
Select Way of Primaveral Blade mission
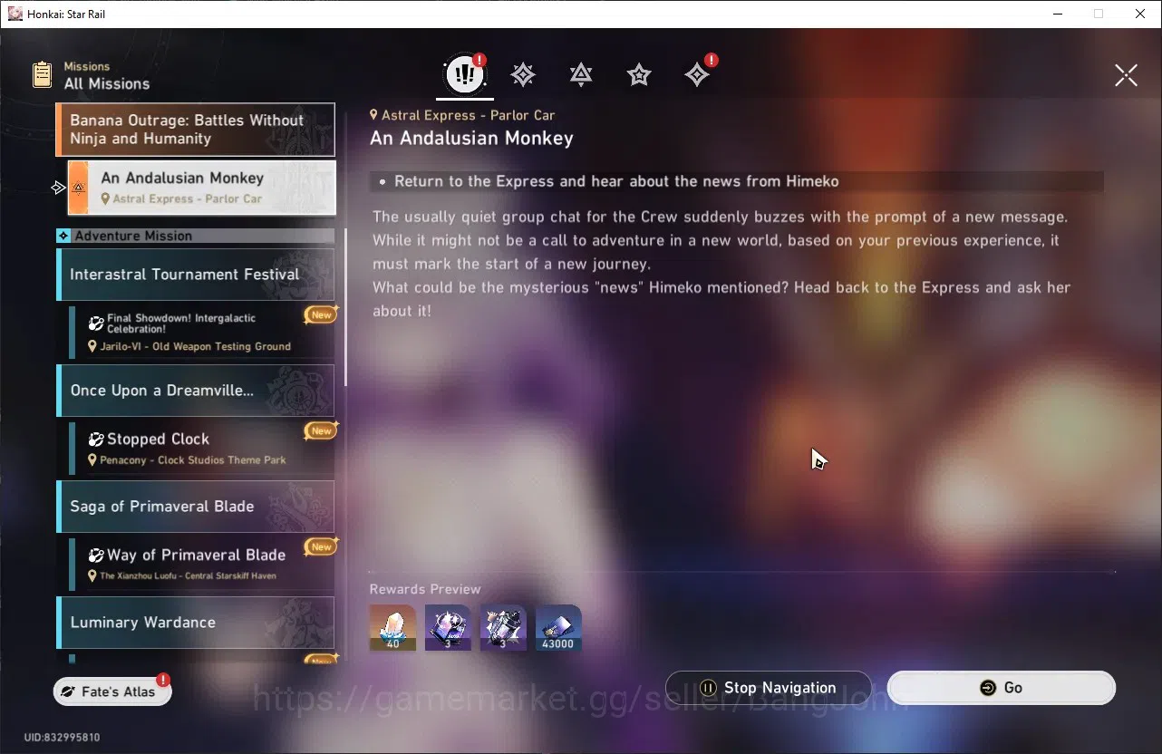(x=201, y=564)
